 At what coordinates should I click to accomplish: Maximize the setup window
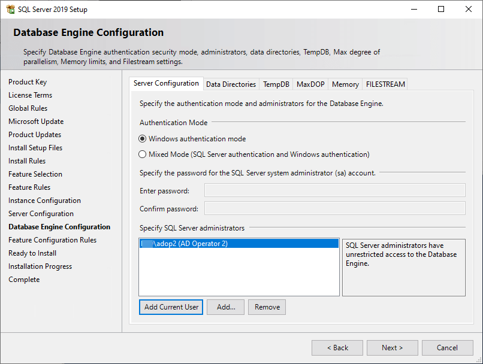[x=441, y=9]
